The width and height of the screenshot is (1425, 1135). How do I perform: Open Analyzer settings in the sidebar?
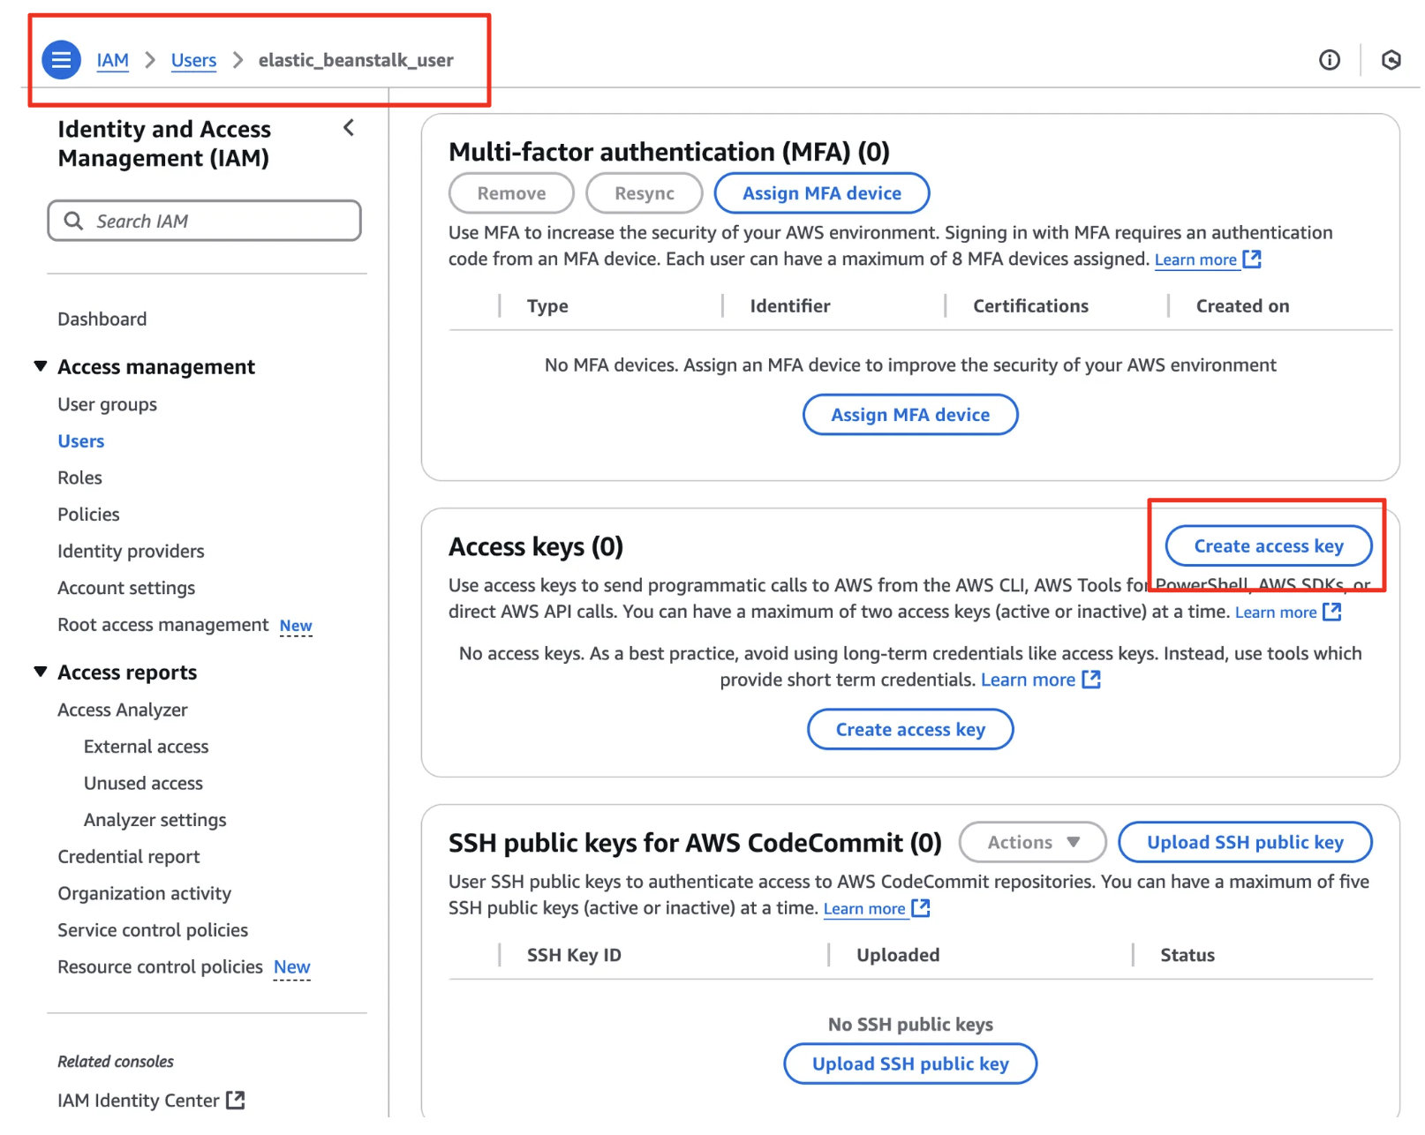155,820
